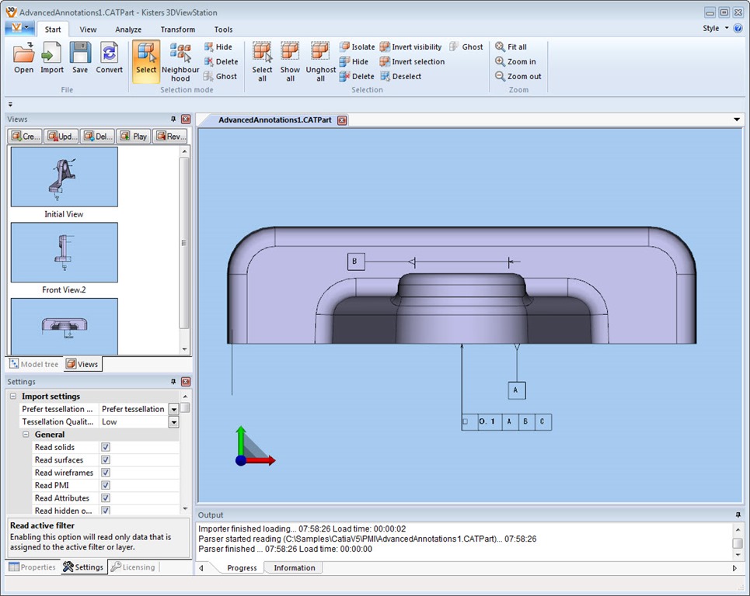
Task: Select the Front View.2 thumbnail
Action: tap(64, 253)
